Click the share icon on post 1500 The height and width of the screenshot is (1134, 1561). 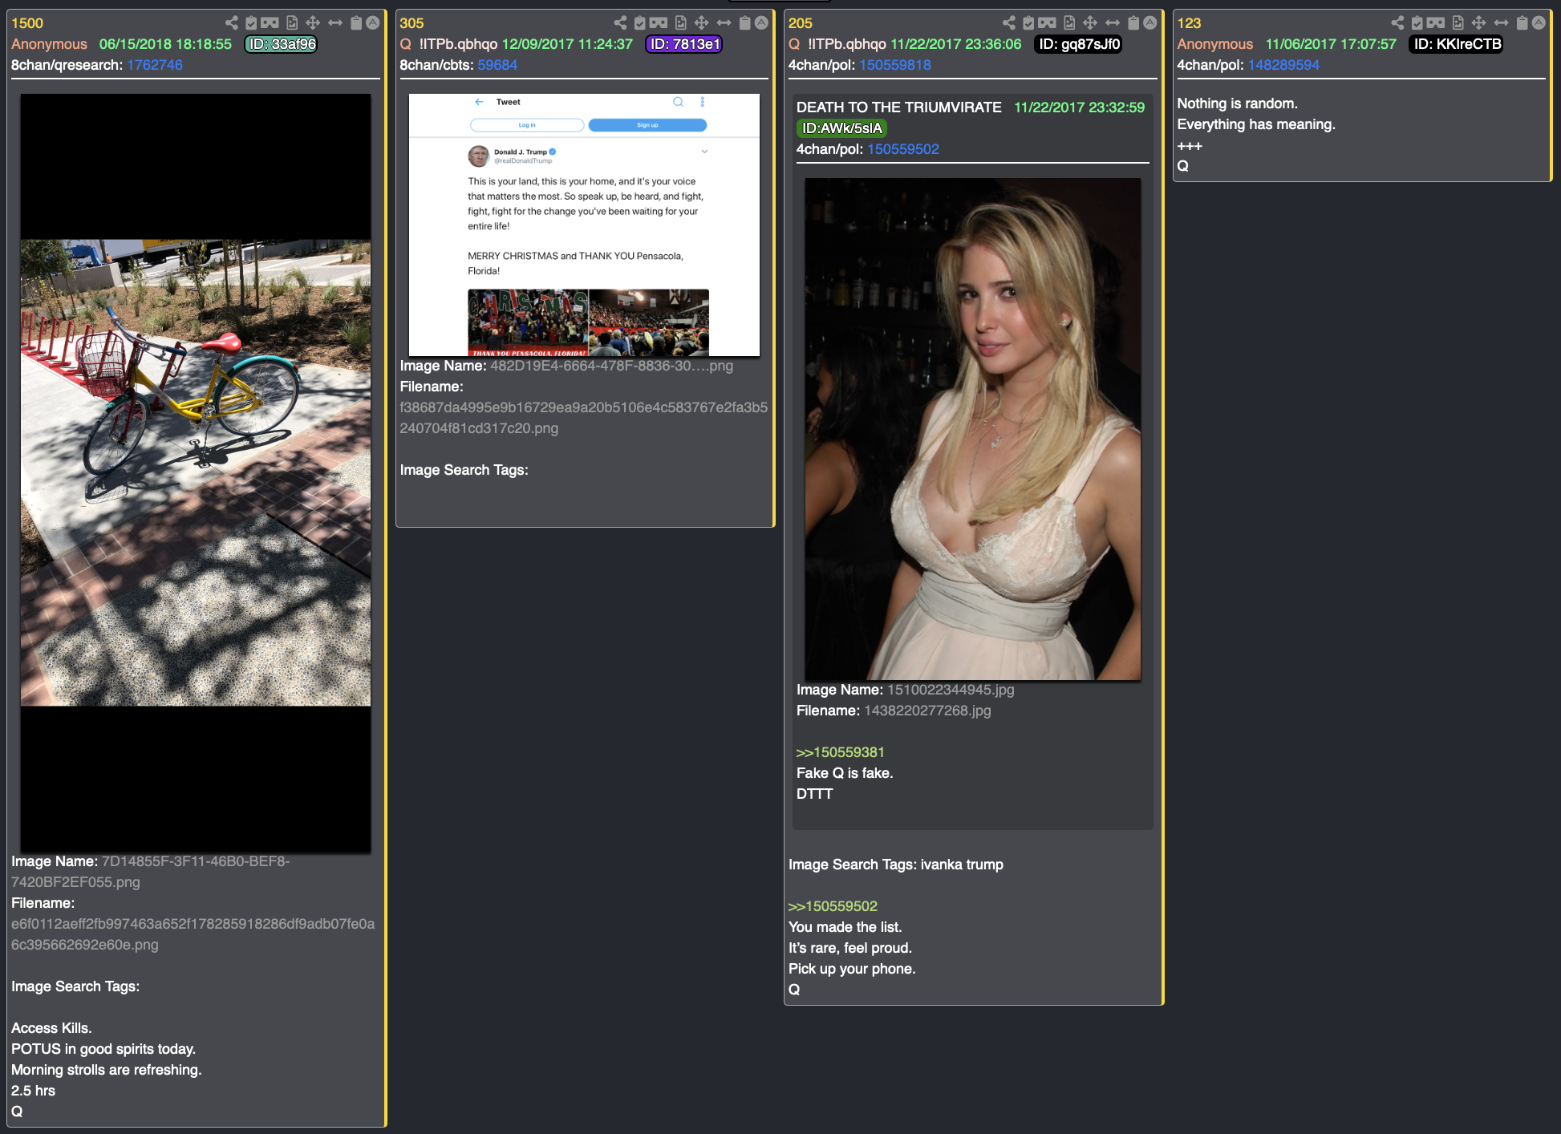pos(231,22)
